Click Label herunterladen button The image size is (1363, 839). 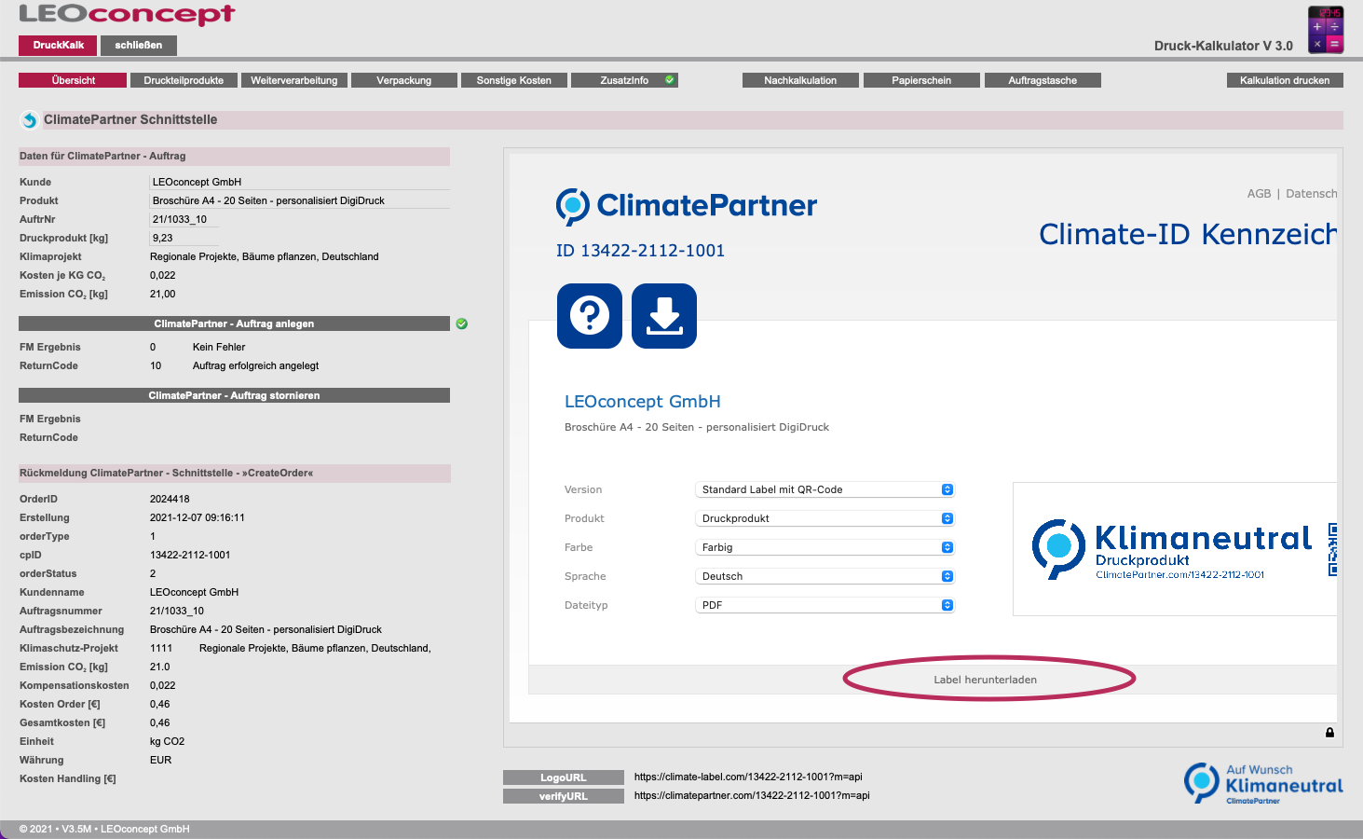pos(986,680)
